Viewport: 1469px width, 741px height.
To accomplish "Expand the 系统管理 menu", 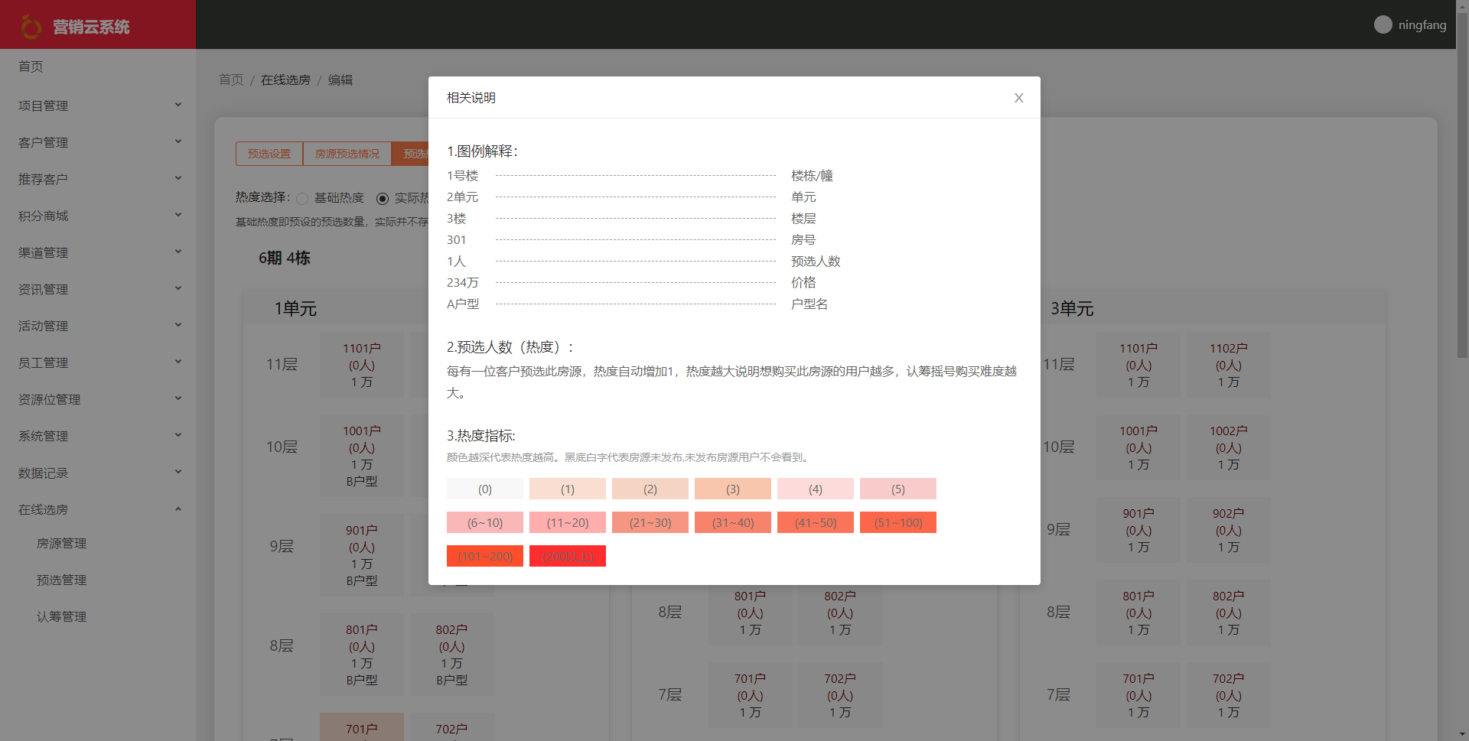I will tap(98, 436).
